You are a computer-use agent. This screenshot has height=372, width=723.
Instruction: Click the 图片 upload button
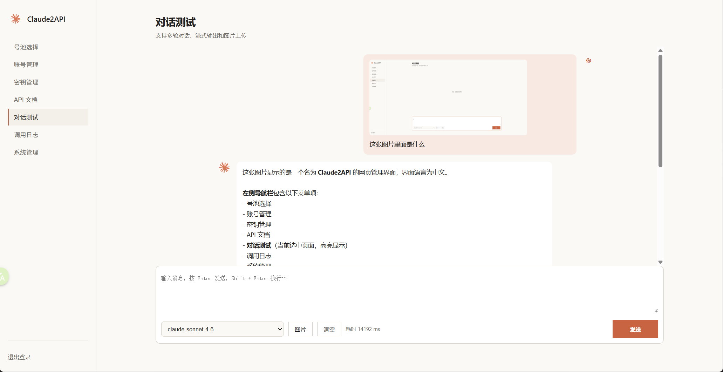[300, 329]
